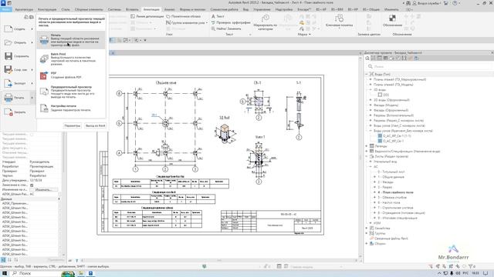Switch to the Системы ribbon tab

coord(114,9)
